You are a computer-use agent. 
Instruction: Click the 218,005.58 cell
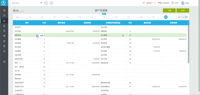pos(155,87)
